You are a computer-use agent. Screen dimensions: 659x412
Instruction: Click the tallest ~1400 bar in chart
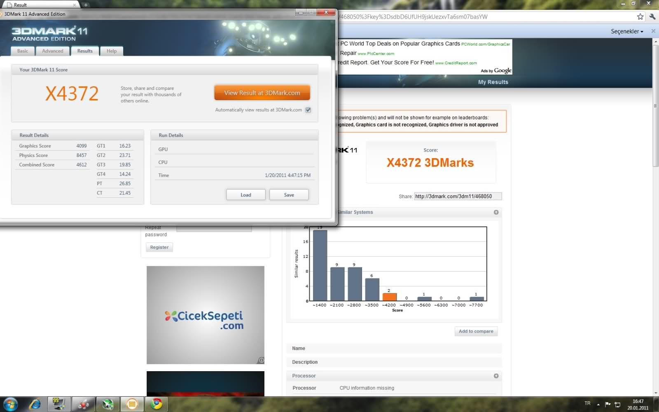pyautogui.click(x=320, y=265)
